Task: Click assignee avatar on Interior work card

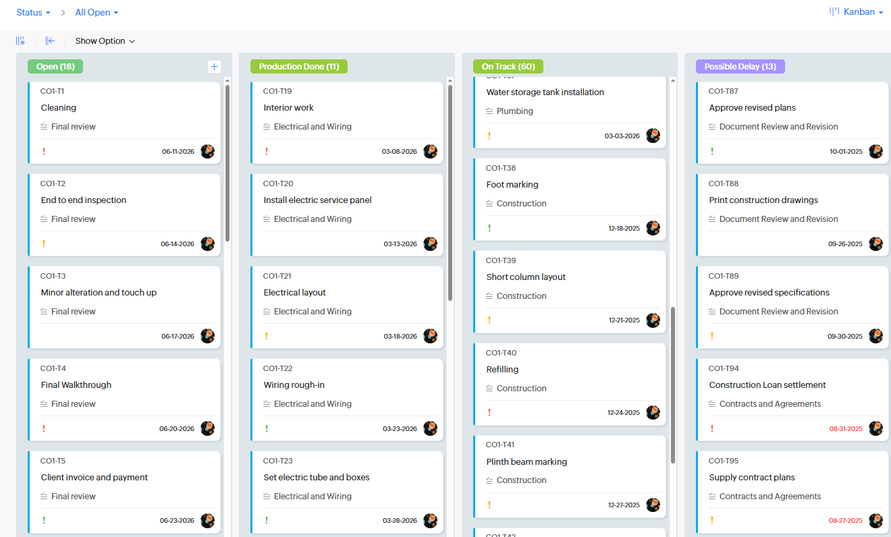Action: [430, 151]
